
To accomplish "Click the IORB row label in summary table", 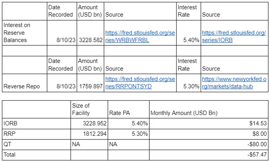I will tap(36, 123).
